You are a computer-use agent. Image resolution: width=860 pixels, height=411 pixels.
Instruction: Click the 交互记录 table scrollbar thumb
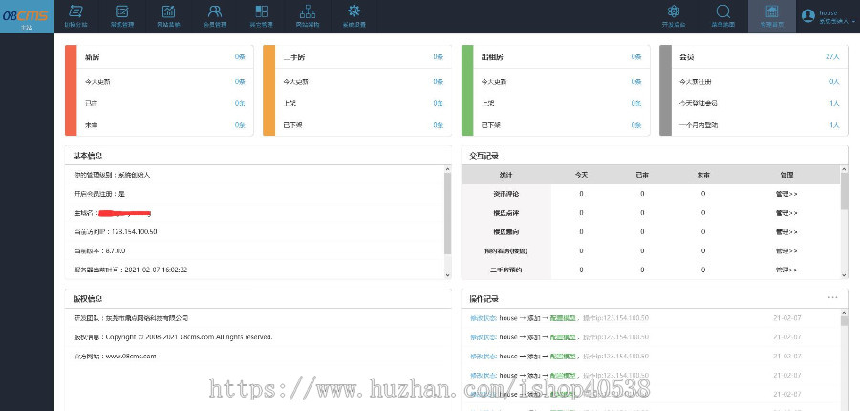click(844, 191)
